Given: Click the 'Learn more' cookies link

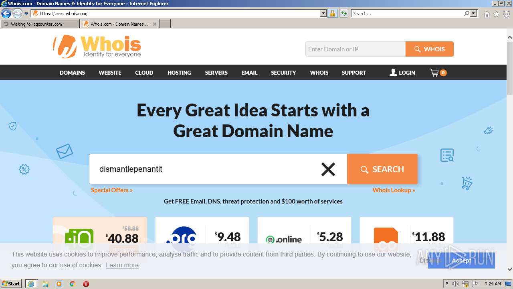Looking at the screenshot, I should 122,265.
